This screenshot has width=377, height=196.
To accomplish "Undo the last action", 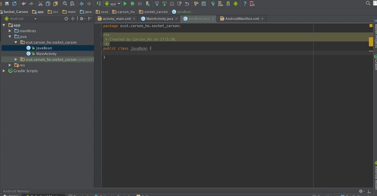I will [24, 4].
